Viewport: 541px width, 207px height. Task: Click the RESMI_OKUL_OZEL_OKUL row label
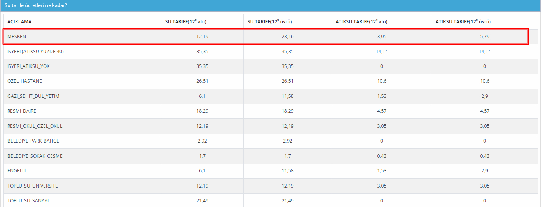[35, 126]
